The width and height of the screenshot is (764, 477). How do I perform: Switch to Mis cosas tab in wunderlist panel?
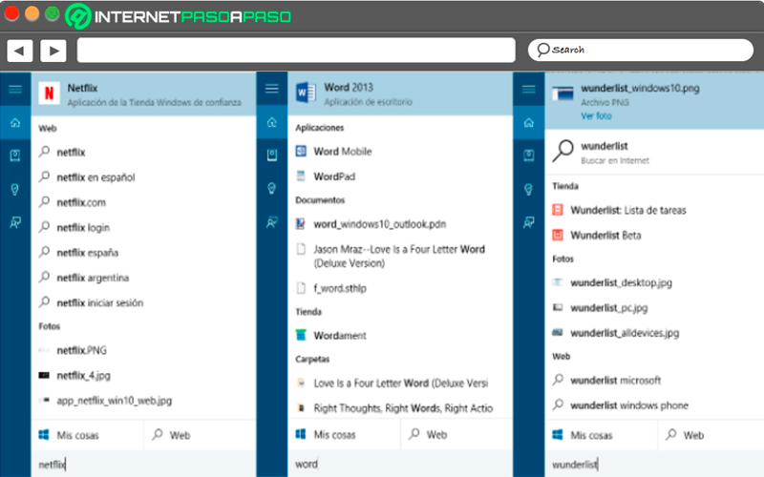(602, 435)
